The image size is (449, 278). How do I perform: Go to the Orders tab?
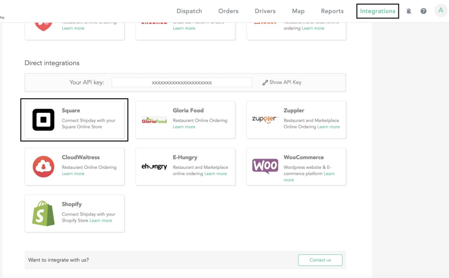click(x=228, y=11)
